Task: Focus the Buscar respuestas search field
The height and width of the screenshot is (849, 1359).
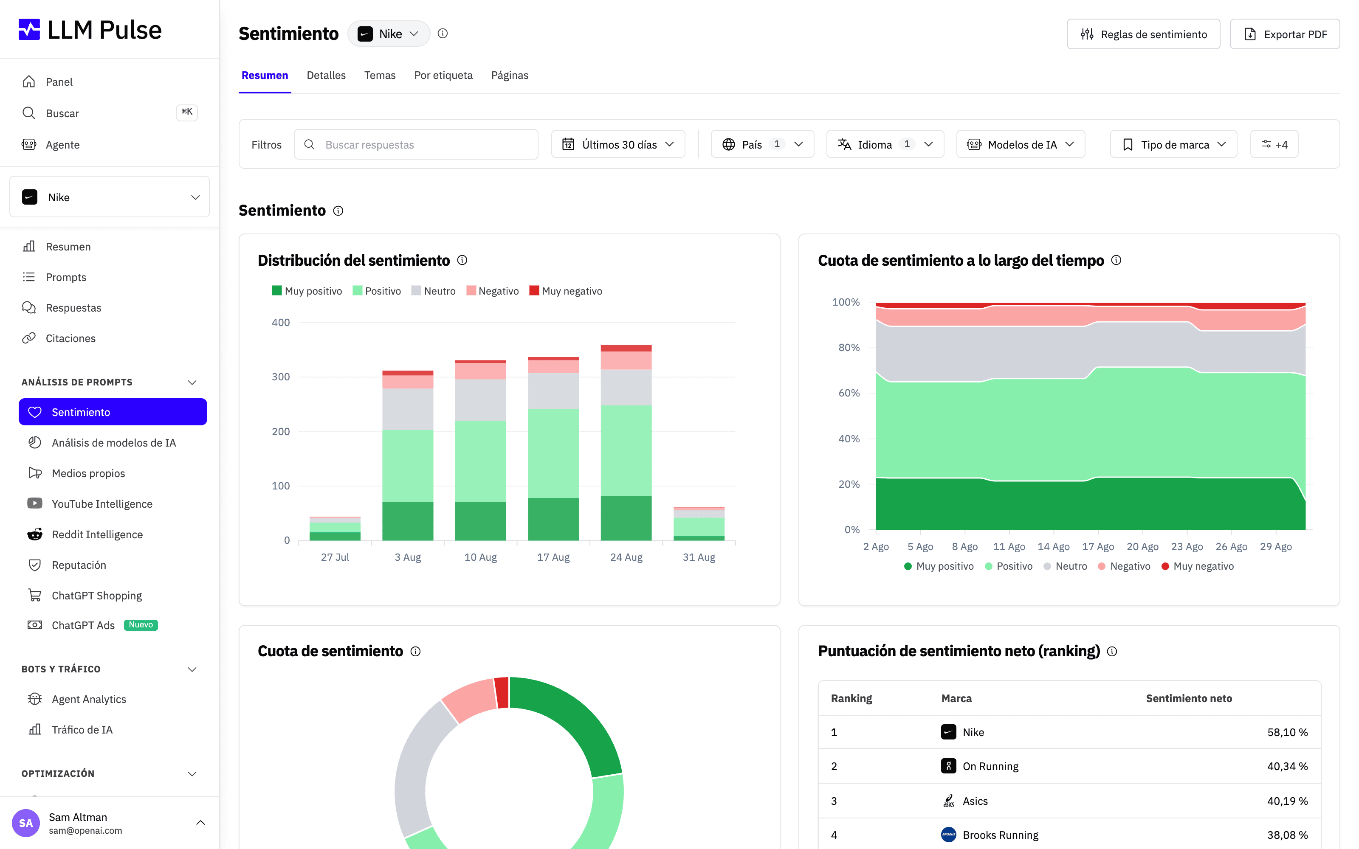Action: (x=416, y=144)
